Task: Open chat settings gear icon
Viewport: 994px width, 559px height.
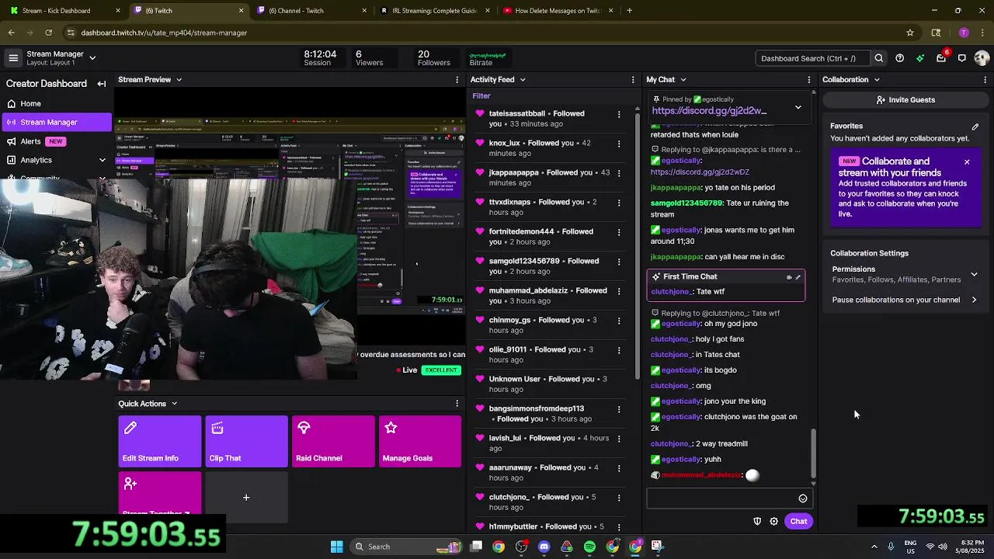Action: click(773, 522)
